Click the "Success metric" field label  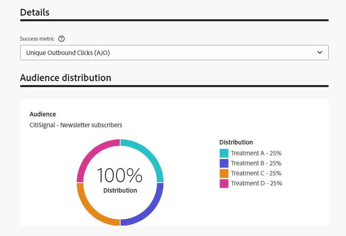point(37,39)
